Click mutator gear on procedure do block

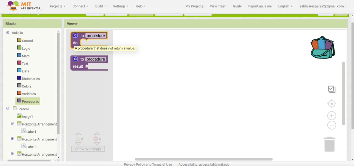pos(75,36)
